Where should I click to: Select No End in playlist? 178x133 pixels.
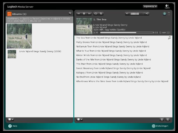click(108, 77)
